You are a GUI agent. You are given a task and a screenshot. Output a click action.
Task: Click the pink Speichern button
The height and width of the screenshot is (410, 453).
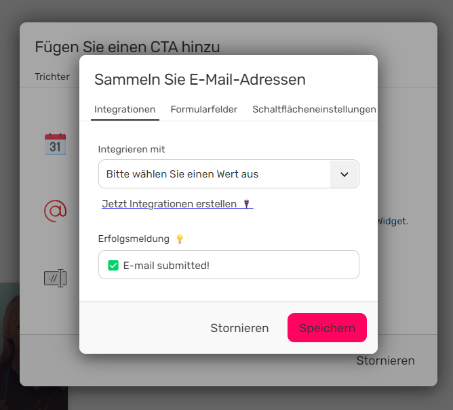point(327,328)
